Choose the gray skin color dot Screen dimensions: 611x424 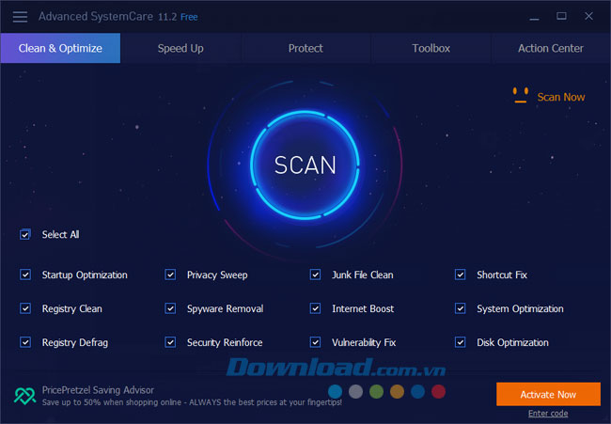(x=355, y=392)
